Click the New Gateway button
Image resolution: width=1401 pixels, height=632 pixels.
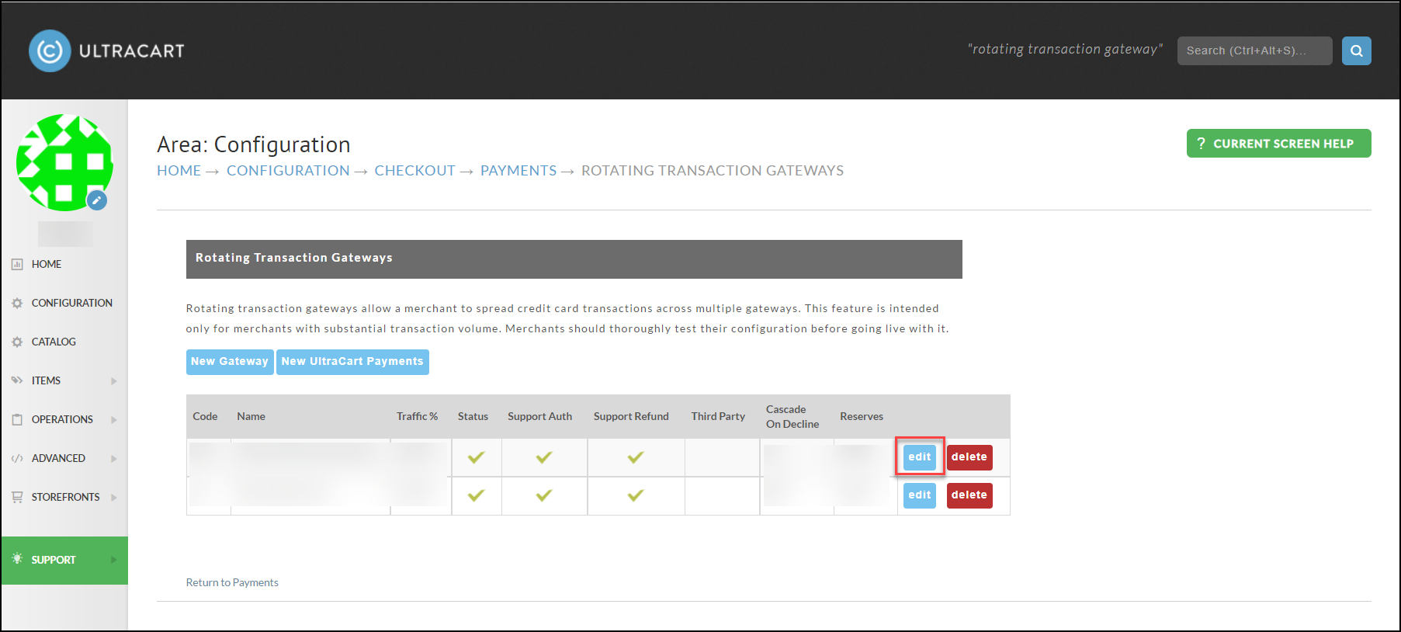pyautogui.click(x=230, y=362)
